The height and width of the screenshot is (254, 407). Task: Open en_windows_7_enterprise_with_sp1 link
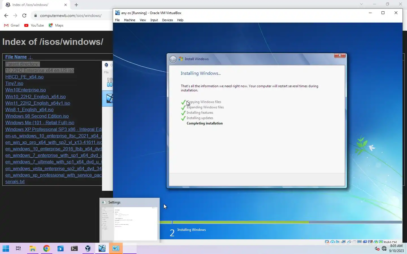coord(53,155)
